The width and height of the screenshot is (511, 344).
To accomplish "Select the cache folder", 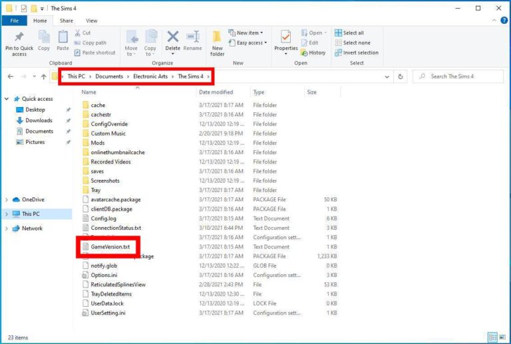I will tap(98, 105).
